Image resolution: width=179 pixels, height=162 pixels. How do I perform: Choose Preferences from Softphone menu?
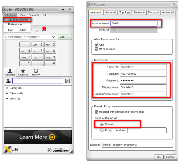point(17,24)
